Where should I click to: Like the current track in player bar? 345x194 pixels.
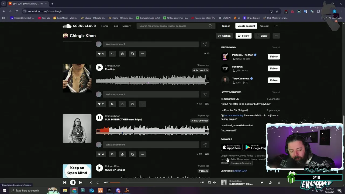pyautogui.click(x=262, y=182)
